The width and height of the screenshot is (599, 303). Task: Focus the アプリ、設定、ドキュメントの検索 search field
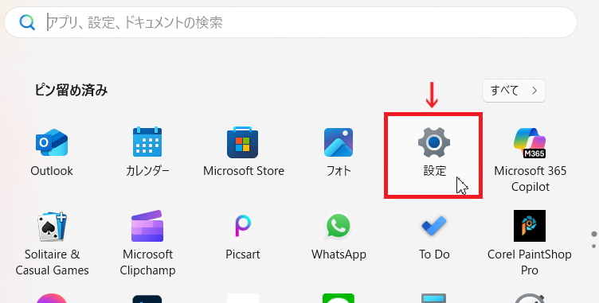pos(290,22)
